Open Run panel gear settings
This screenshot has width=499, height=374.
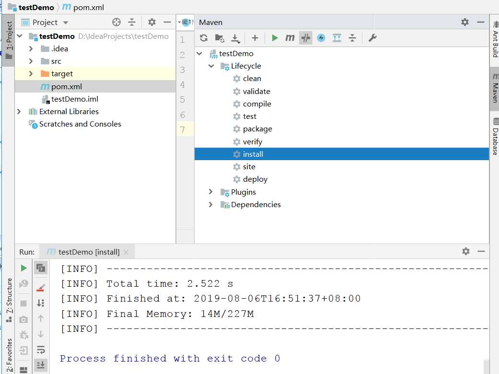(466, 251)
